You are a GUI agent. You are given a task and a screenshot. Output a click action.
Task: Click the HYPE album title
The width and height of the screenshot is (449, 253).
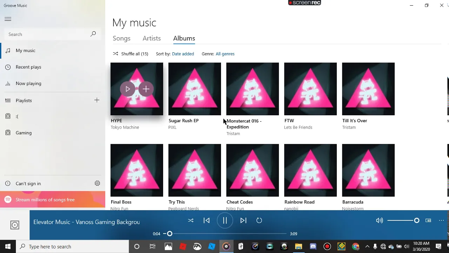click(x=116, y=121)
